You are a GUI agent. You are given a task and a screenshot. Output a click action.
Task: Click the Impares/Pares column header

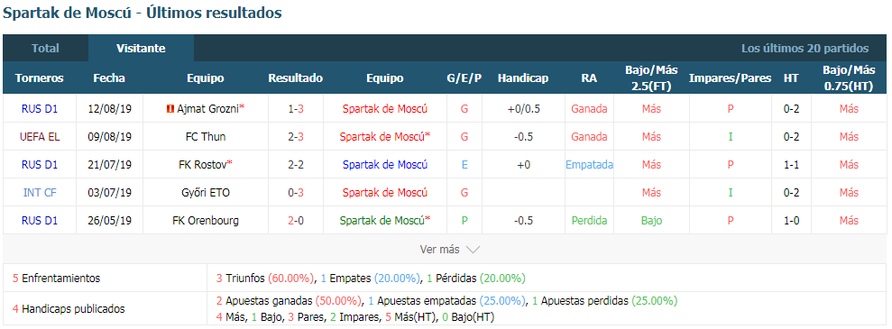coord(730,78)
